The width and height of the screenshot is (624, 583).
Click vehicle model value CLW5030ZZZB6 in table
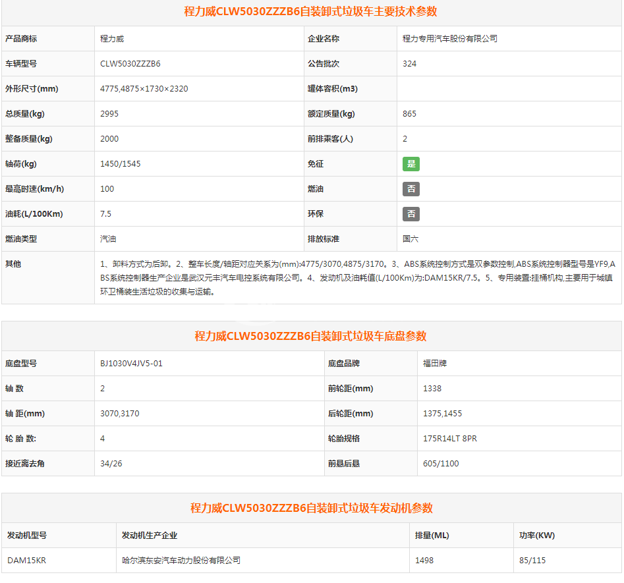coord(130,64)
